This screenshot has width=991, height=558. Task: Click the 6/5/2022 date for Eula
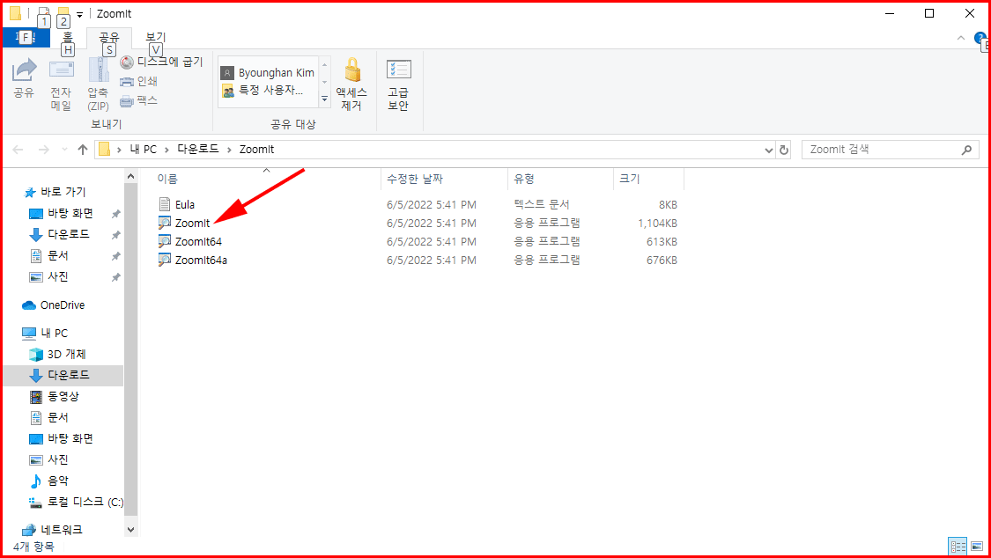432,204
